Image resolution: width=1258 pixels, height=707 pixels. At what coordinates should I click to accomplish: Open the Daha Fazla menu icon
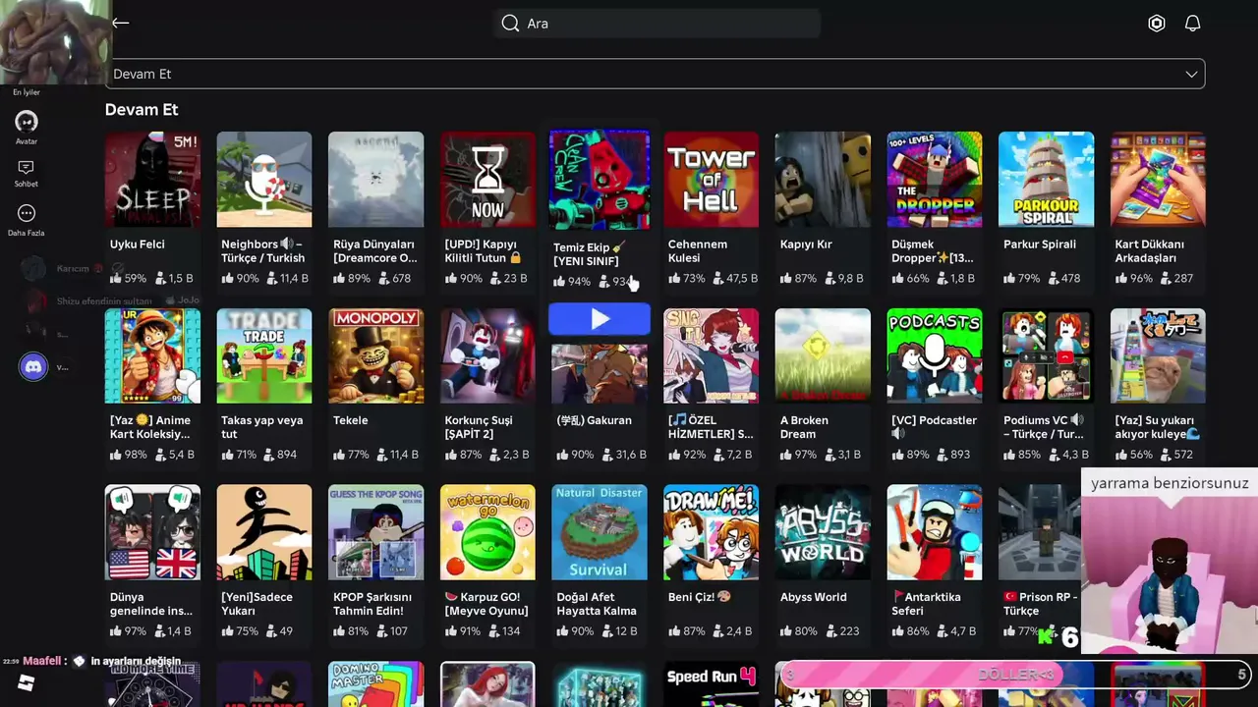pos(27,213)
